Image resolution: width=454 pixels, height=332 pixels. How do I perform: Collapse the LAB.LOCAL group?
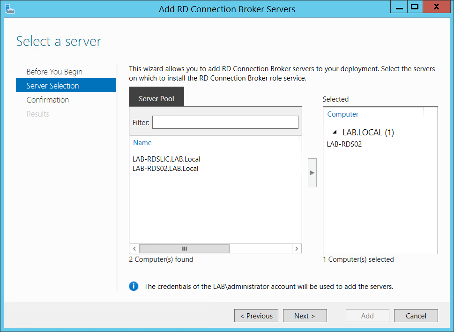[x=334, y=133]
